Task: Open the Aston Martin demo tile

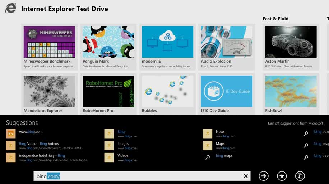Action: point(291,47)
